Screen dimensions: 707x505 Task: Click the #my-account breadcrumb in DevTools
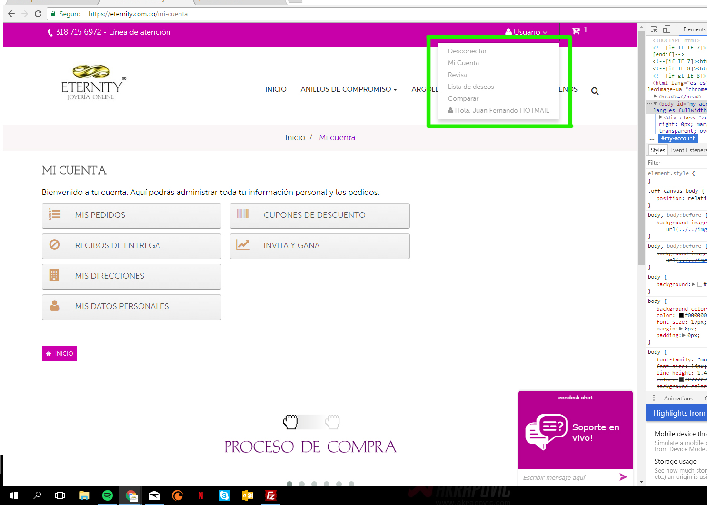[678, 138]
